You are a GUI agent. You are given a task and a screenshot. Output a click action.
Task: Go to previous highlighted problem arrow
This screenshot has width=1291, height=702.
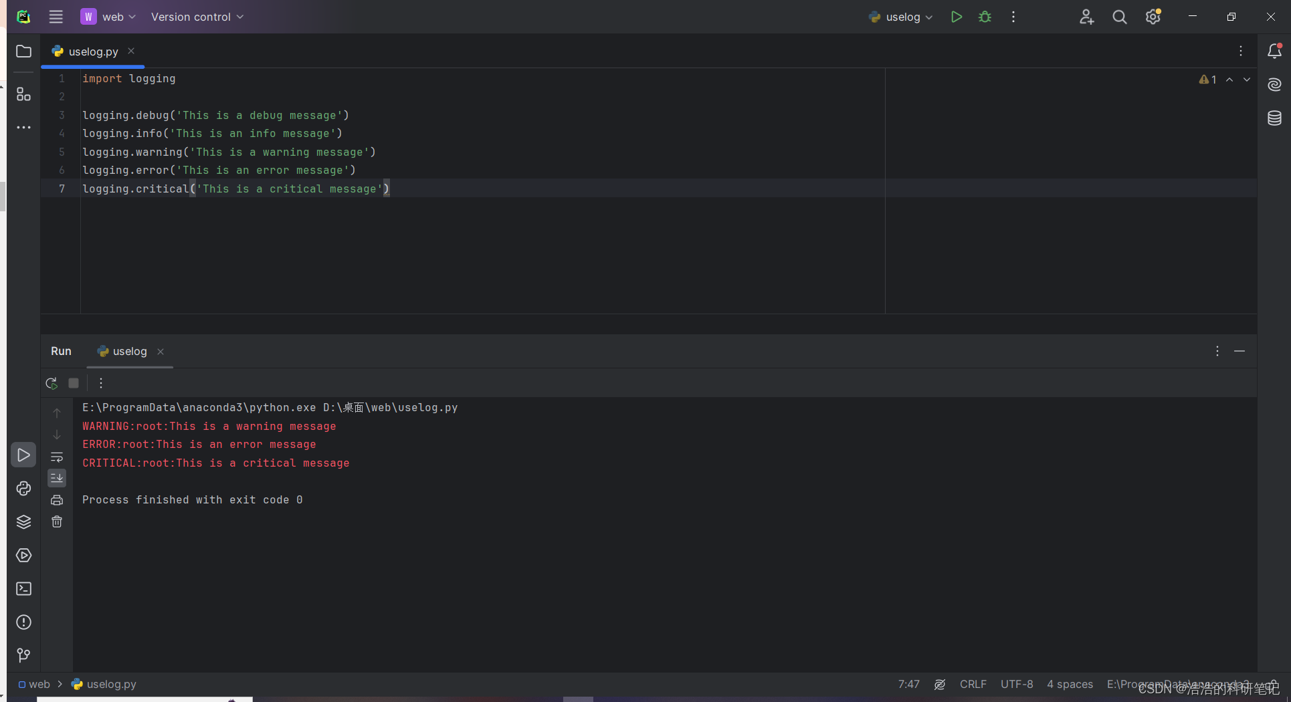click(x=1229, y=80)
